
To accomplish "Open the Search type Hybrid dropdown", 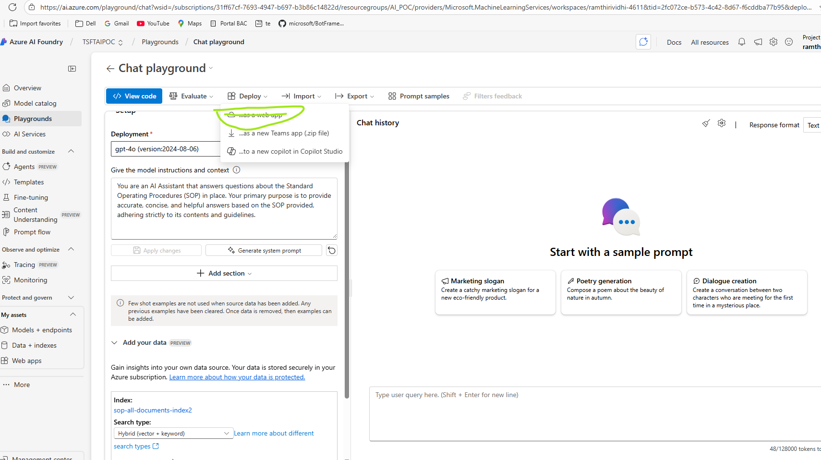I will [173, 433].
